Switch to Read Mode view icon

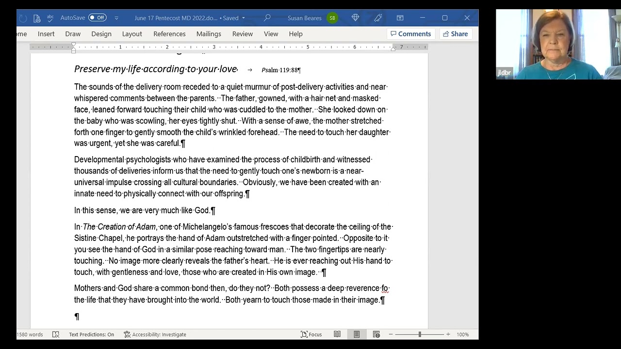[x=337, y=334]
